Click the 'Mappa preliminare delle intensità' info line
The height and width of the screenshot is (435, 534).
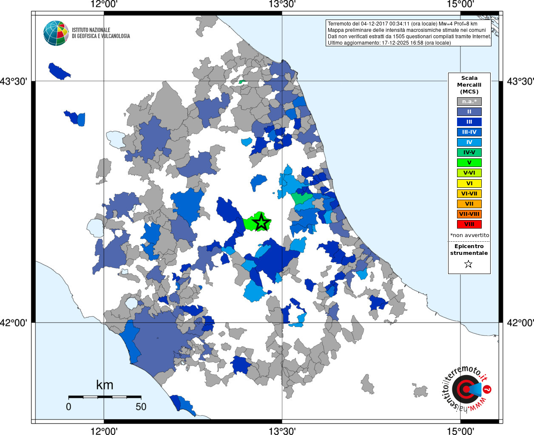tap(406, 30)
